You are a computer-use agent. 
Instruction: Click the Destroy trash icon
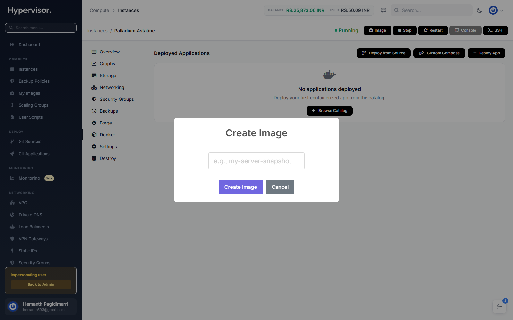[x=94, y=158]
